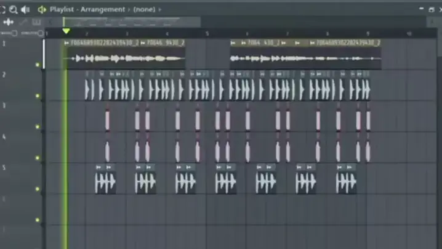The image size is (442, 249).
Task: Click the magnifier zoom icon in the title bar
Action: [x=12, y=9]
